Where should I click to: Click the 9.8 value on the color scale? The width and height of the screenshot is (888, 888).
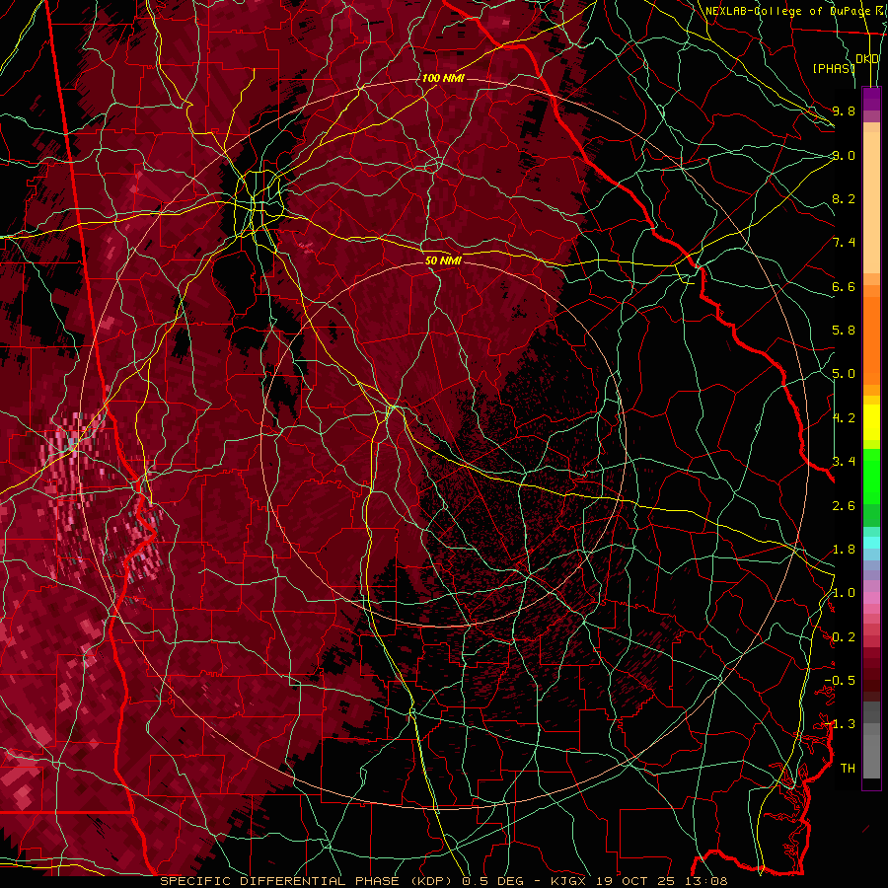point(844,111)
